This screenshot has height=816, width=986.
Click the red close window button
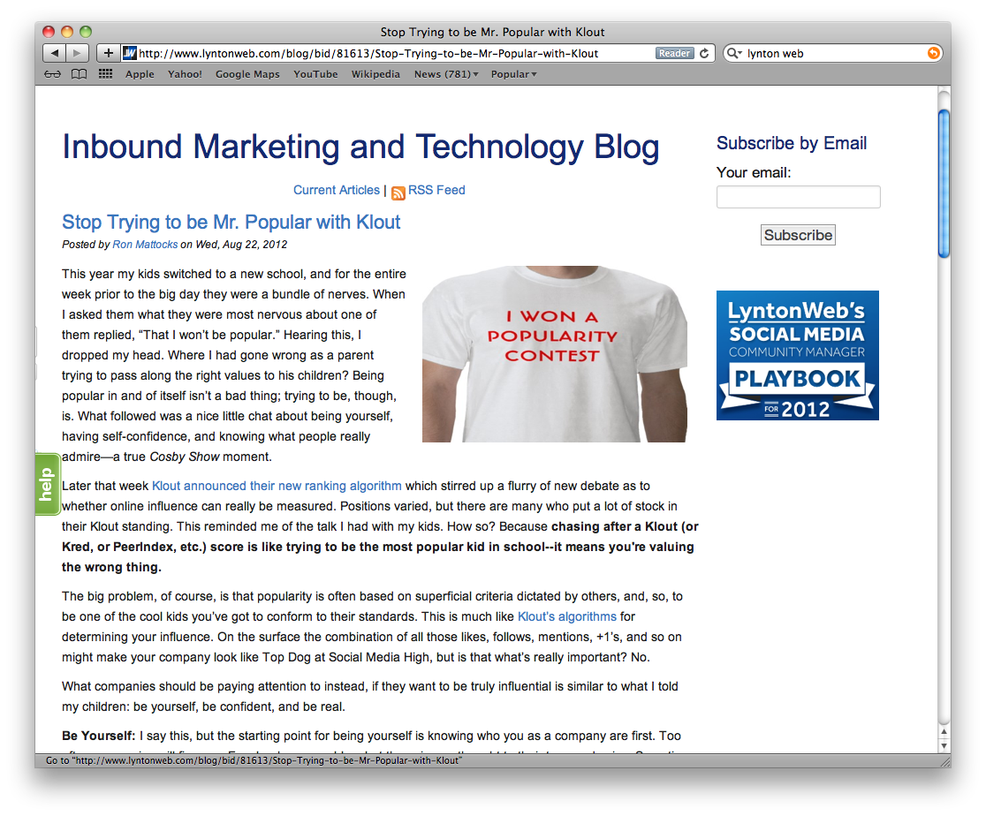[x=49, y=32]
